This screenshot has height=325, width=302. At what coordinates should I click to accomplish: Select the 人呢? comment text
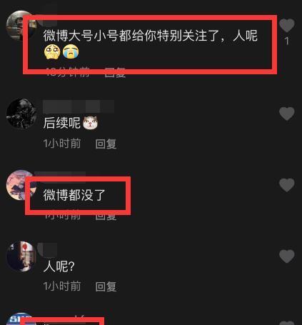pos(59,266)
